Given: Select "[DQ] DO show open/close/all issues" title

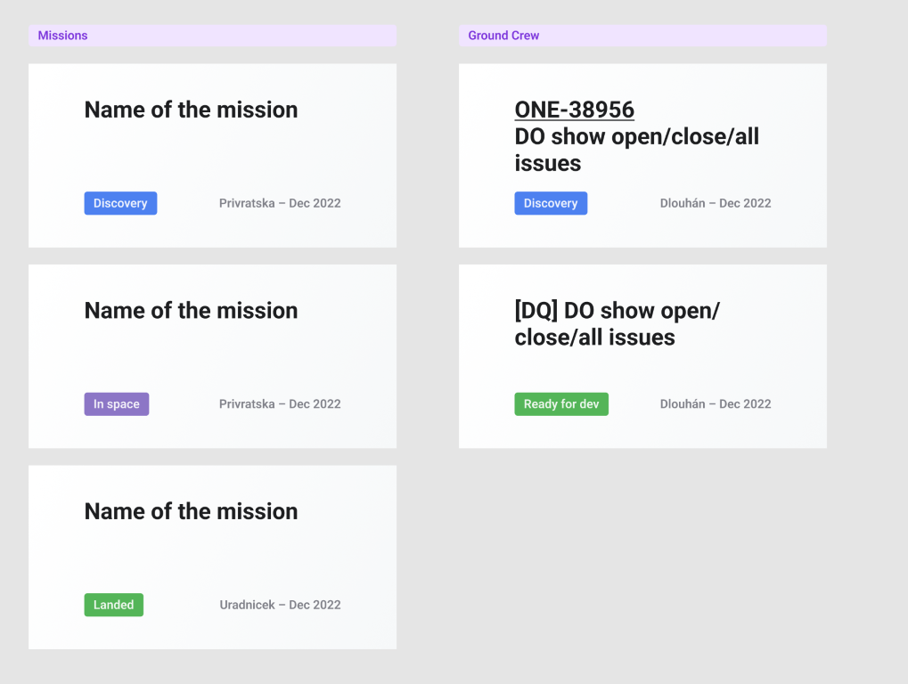Looking at the screenshot, I should click(618, 324).
